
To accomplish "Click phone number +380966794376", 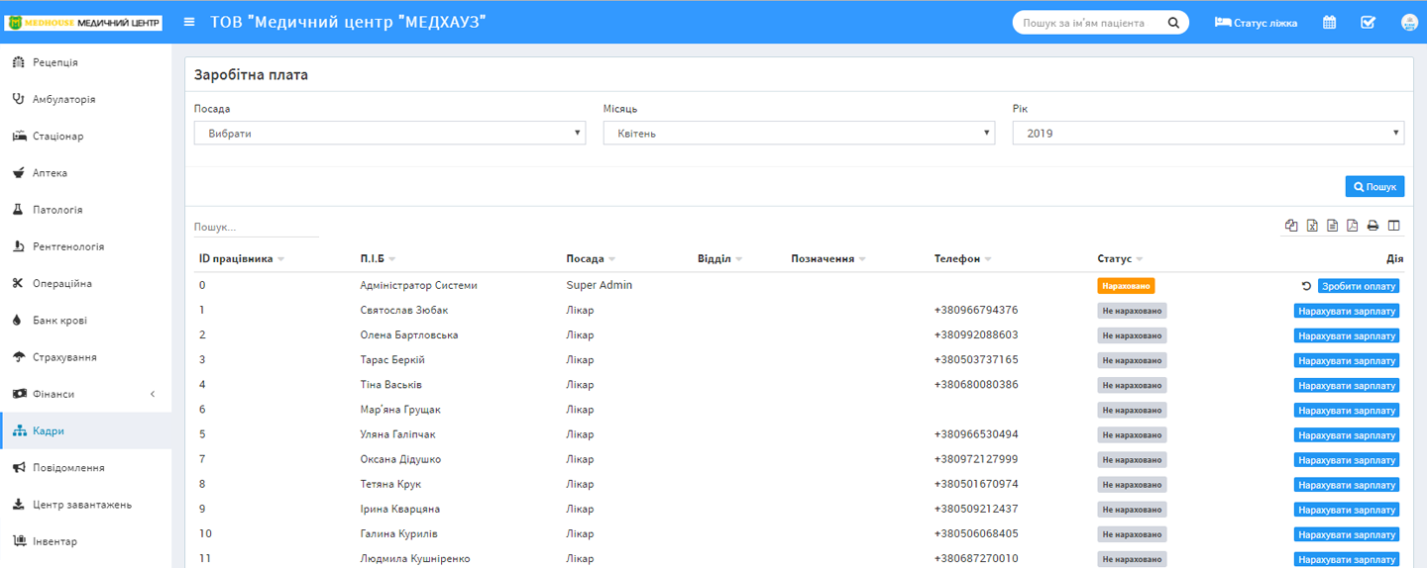I will click(976, 310).
